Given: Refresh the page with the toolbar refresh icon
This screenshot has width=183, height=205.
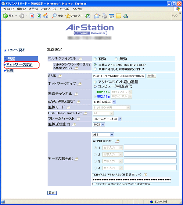Looking at the screenshot, I should 39,16.
